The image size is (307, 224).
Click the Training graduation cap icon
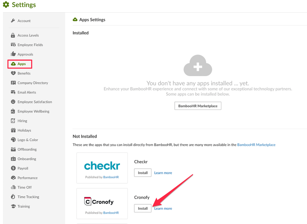click(x=13, y=206)
